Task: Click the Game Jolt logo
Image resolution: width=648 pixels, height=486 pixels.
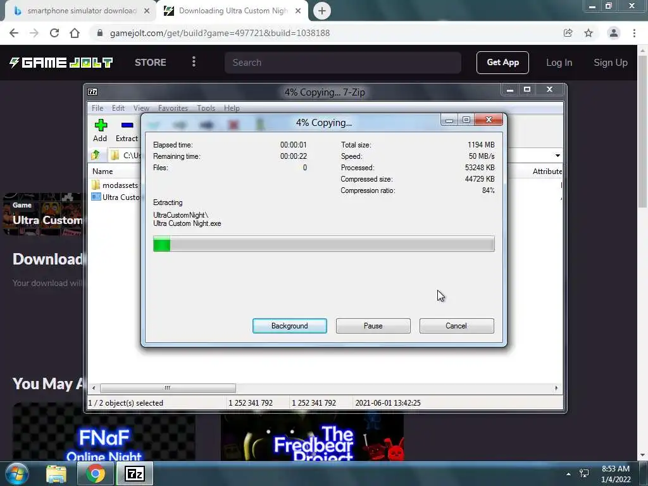Action: point(61,63)
